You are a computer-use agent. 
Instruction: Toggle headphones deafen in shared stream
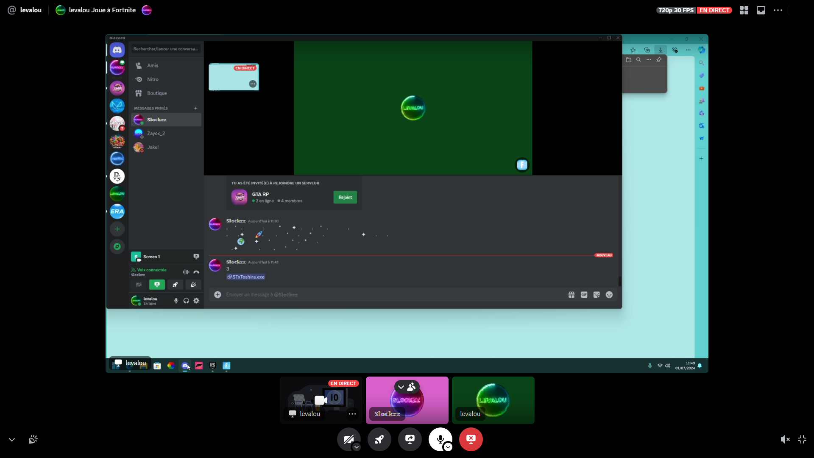(x=186, y=301)
